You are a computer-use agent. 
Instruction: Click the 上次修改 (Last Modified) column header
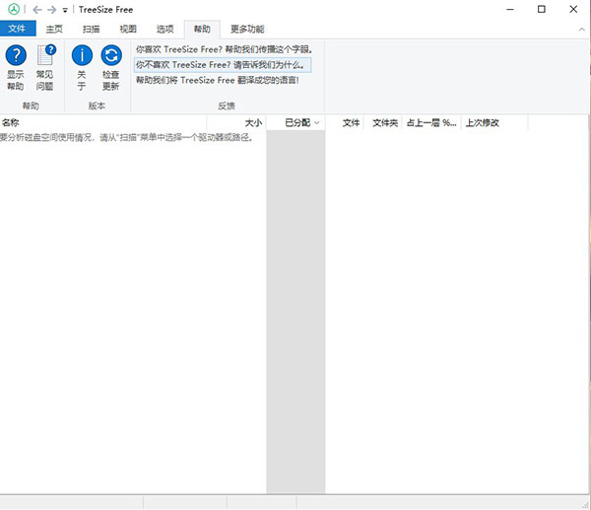[494, 122]
